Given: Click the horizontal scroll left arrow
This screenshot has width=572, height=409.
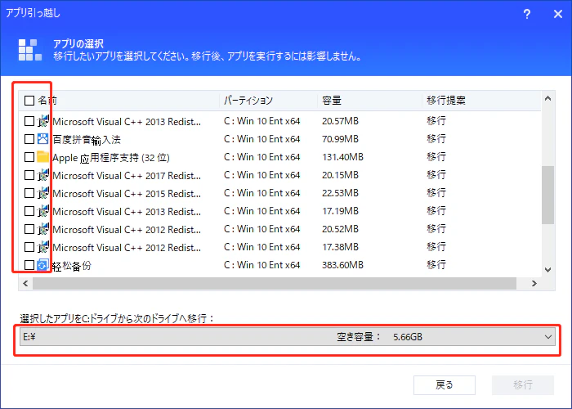Looking at the screenshot, I should [25, 283].
